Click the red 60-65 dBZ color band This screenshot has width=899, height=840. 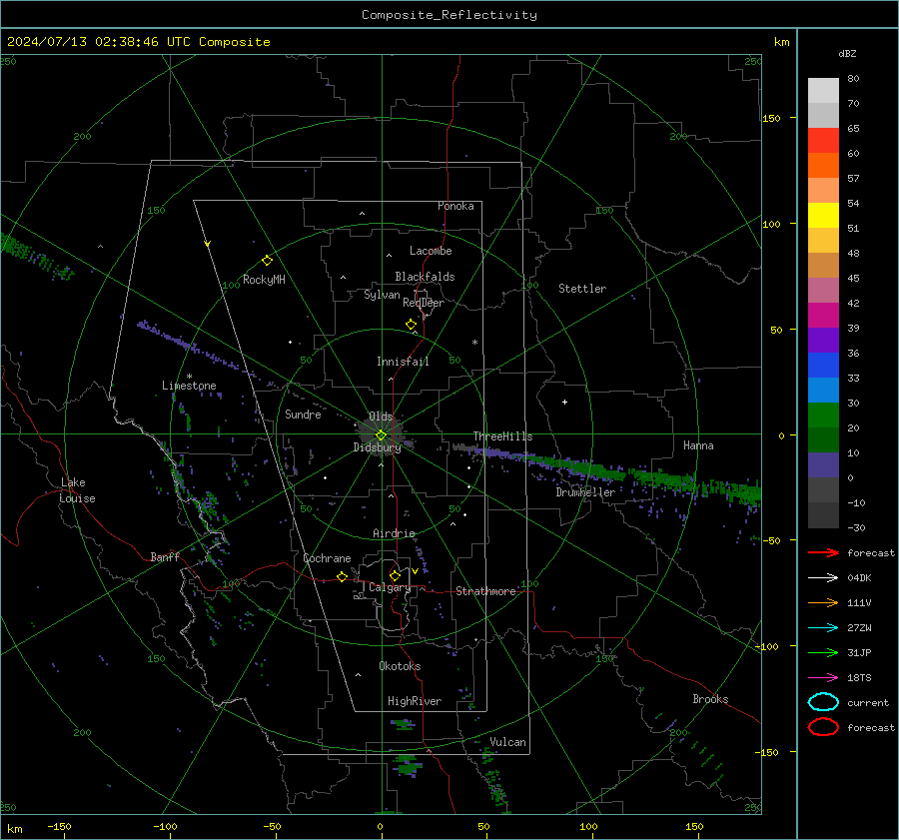[x=823, y=141]
